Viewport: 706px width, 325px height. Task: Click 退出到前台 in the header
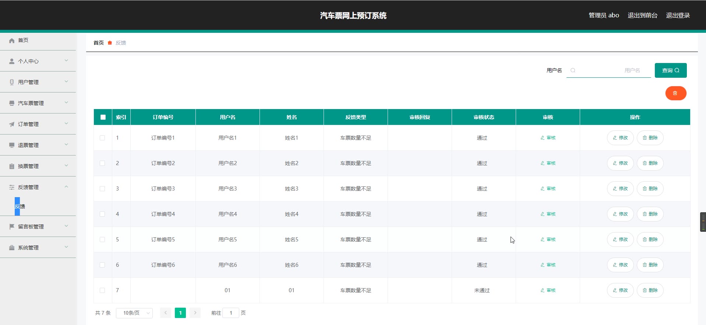pos(642,15)
